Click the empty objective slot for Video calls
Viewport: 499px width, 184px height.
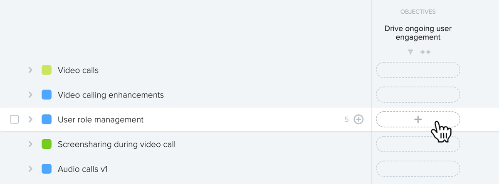tap(418, 70)
